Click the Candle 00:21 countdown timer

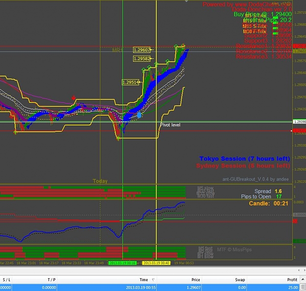(x=268, y=203)
